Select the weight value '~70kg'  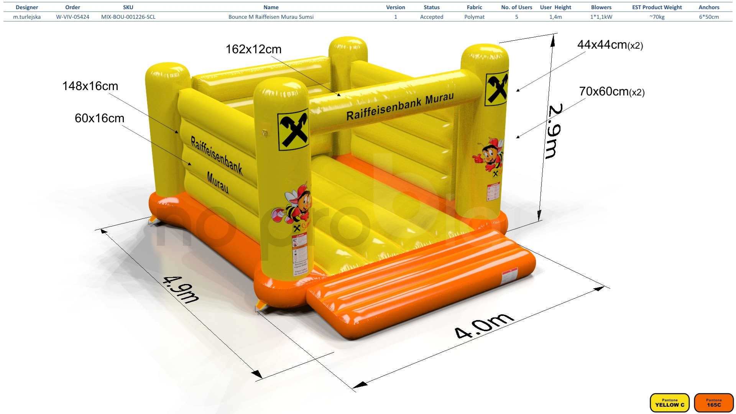pyautogui.click(x=657, y=17)
